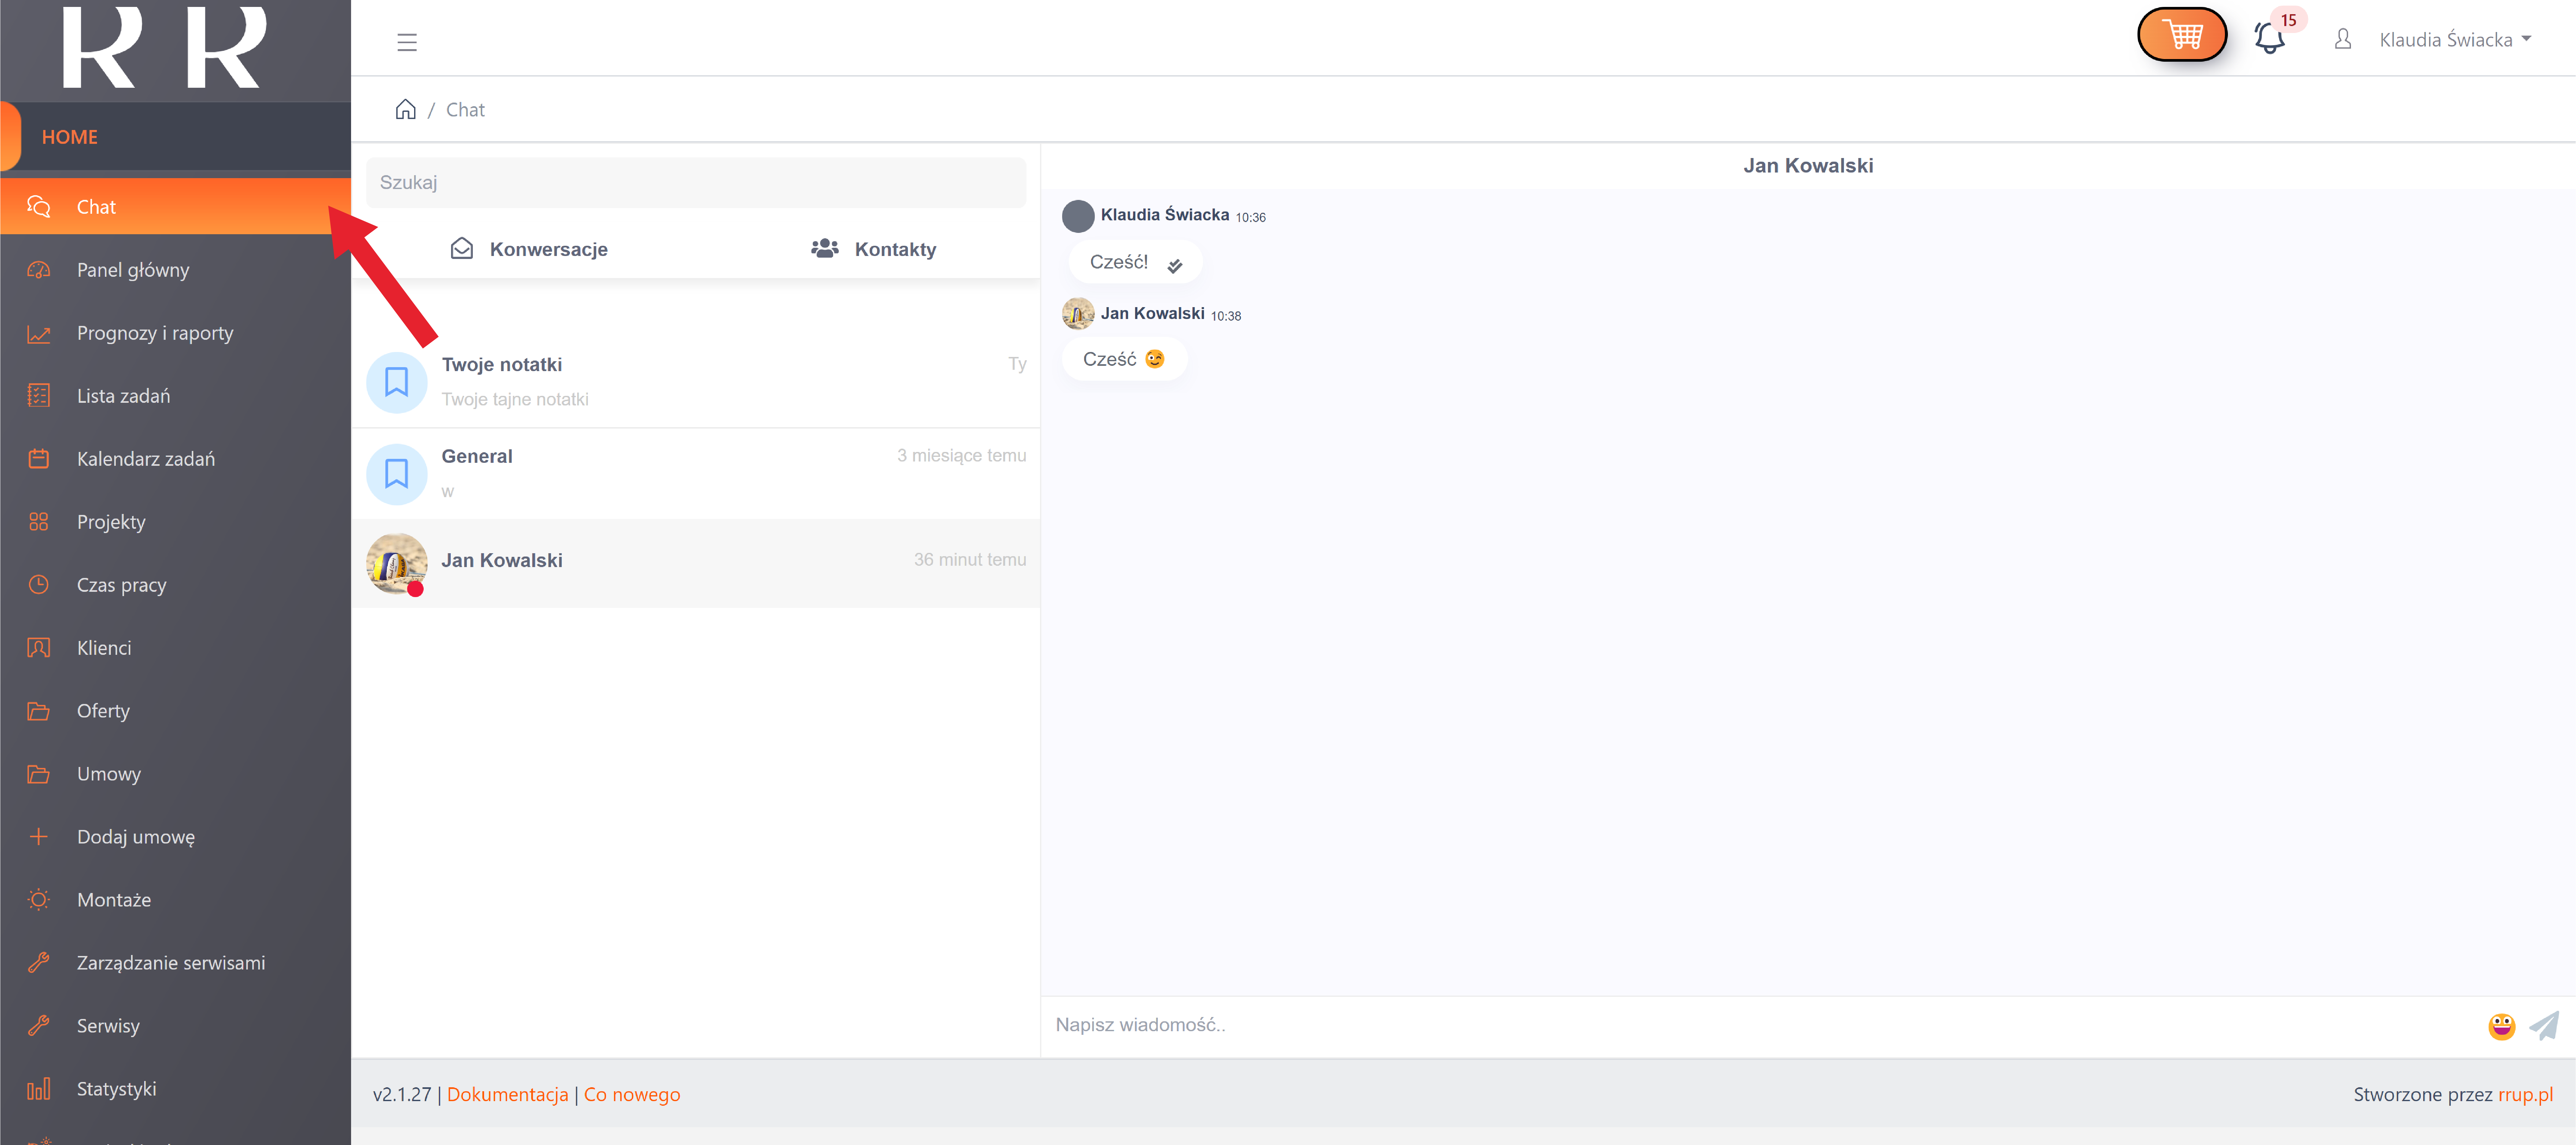This screenshot has width=2576, height=1145.
Task: Go to the home breadcrumb icon
Action: point(405,109)
